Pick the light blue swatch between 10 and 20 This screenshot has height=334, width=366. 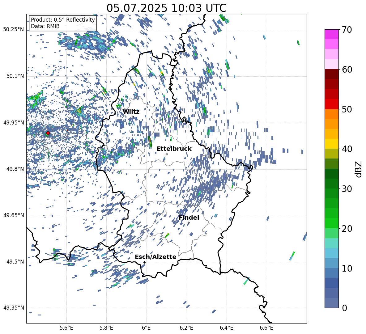(331, 253)
